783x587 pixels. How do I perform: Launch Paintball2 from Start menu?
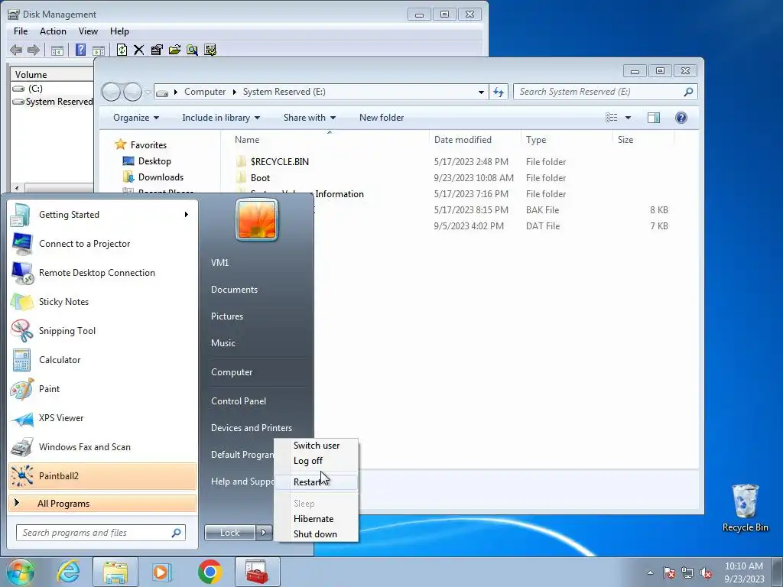(x=102, y=476)
